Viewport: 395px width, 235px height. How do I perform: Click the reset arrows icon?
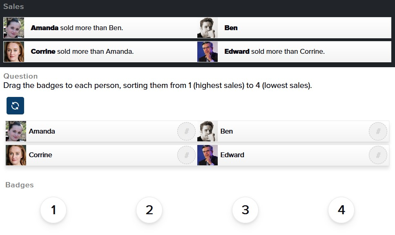(15, 105)
